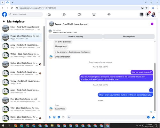Open the taskbar clock and date
160x128 pixels.
point(149,125)
